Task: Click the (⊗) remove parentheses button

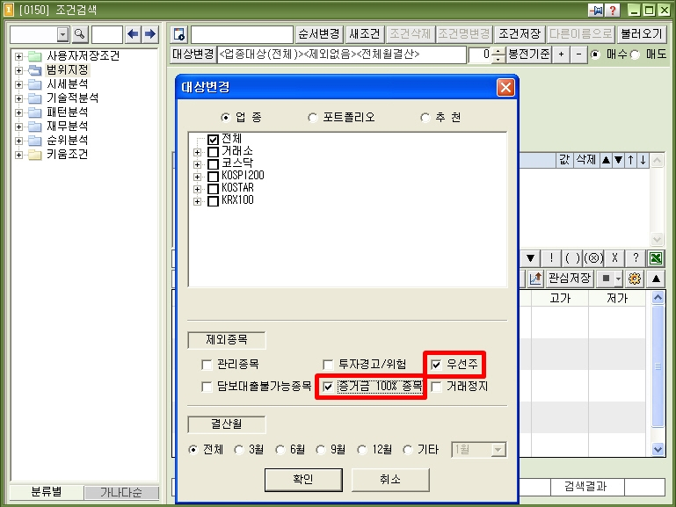Action: 593,258
